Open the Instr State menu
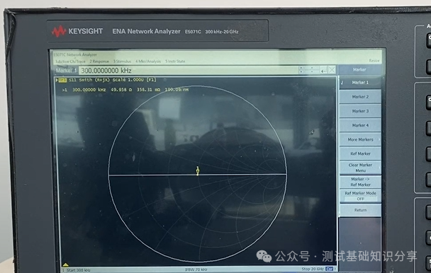This screenshot has height=273, width=431. click(175, 62)
